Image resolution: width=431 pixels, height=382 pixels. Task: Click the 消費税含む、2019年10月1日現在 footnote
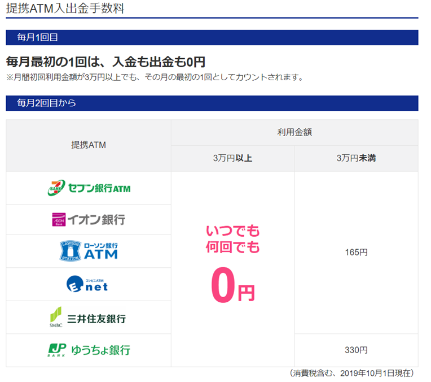[351, 374]
